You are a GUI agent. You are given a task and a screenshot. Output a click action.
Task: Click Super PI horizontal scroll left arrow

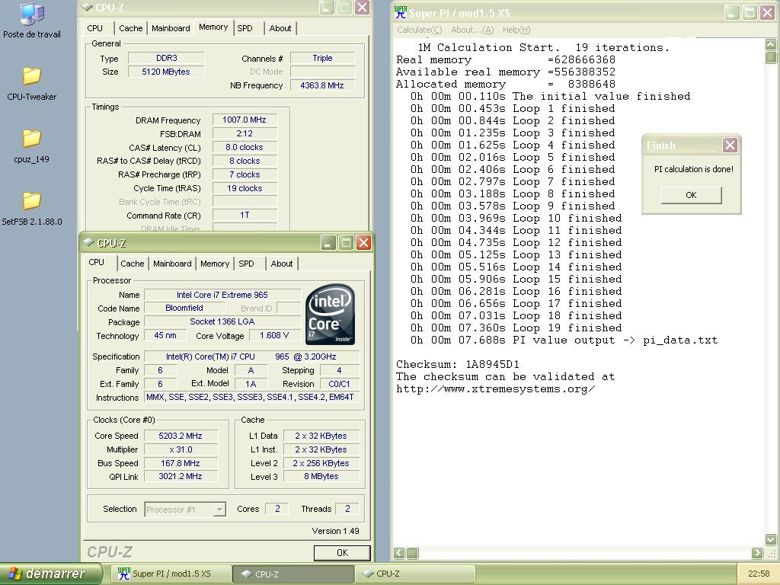(x=399, y=553)
